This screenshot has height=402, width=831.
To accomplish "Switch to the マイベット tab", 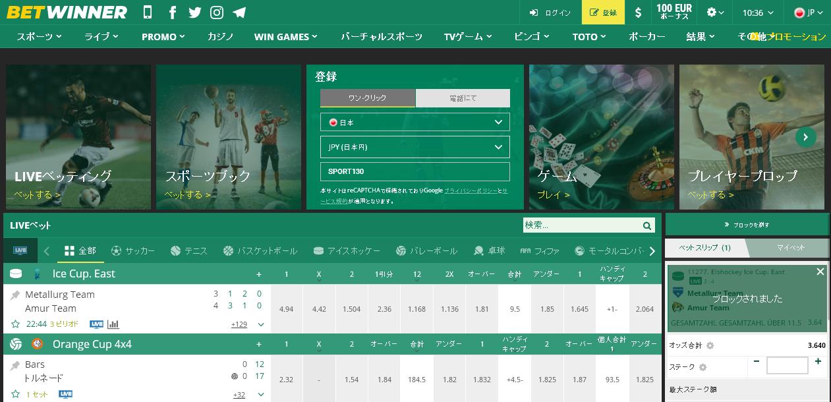I will tap(790, 248).
